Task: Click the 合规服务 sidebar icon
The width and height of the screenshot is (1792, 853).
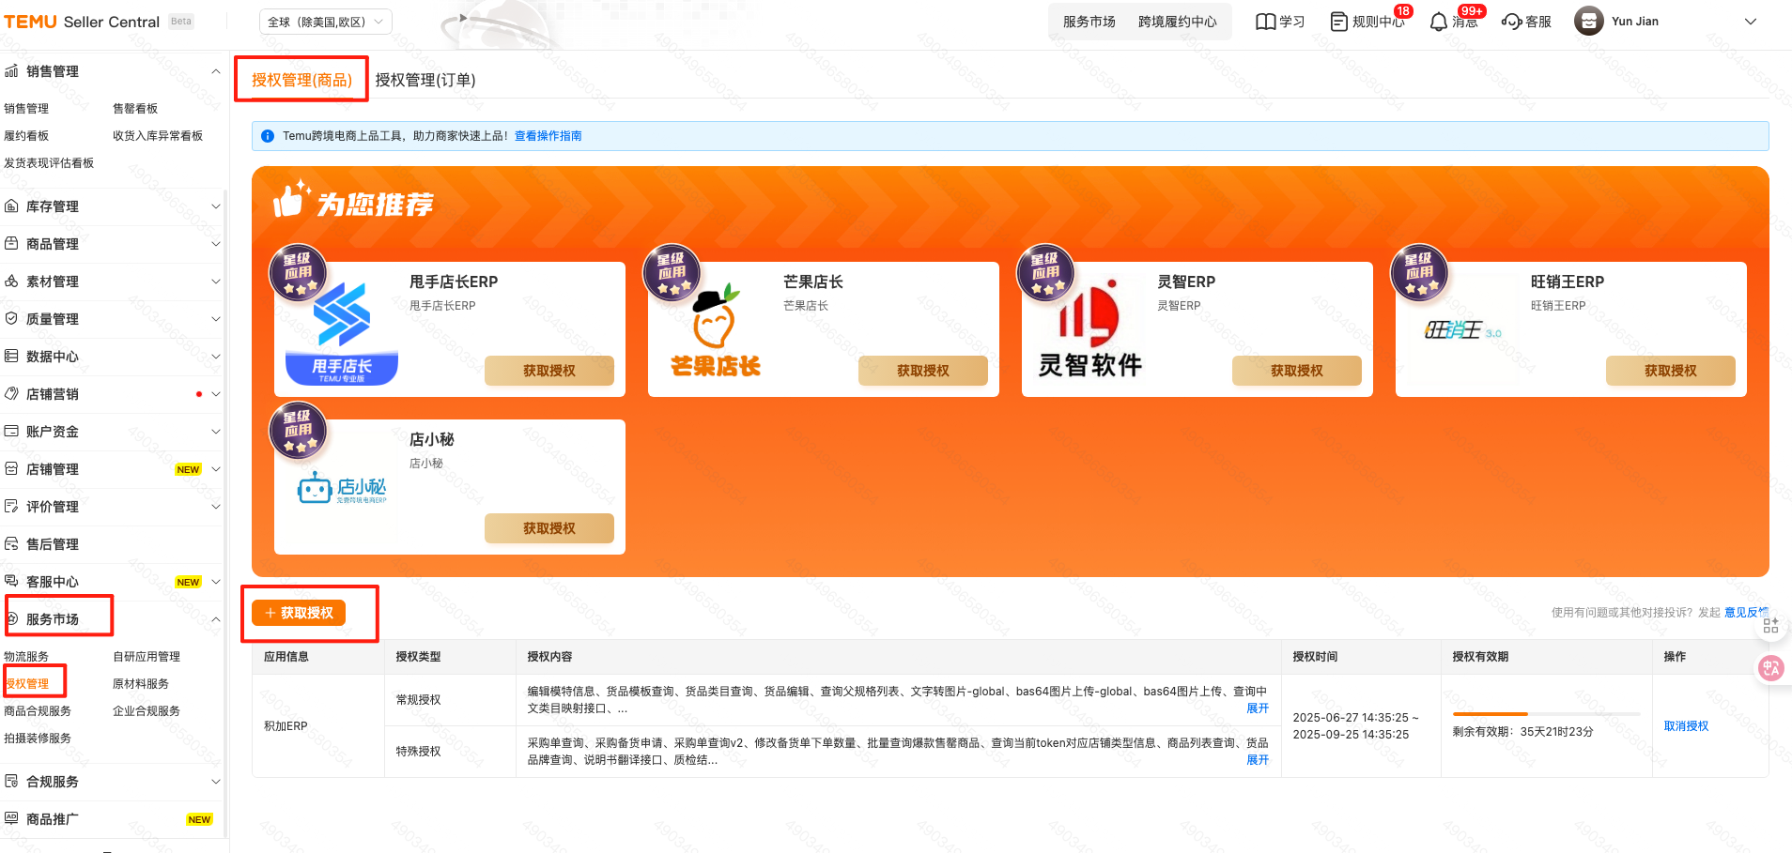Action: (12, 782)
